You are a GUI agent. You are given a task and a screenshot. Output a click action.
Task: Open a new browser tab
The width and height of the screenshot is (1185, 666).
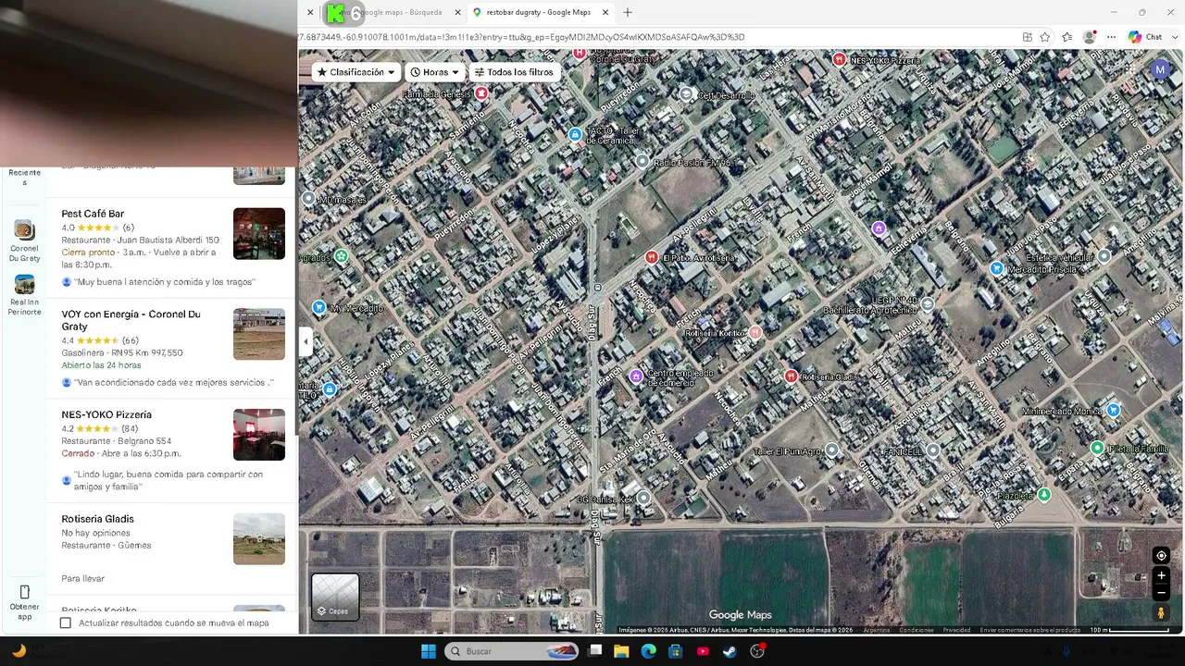click(x=628, y=12)
